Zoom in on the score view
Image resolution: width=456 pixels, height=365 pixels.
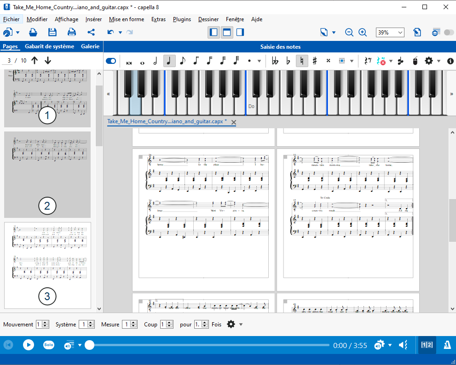tap(363, 32)
